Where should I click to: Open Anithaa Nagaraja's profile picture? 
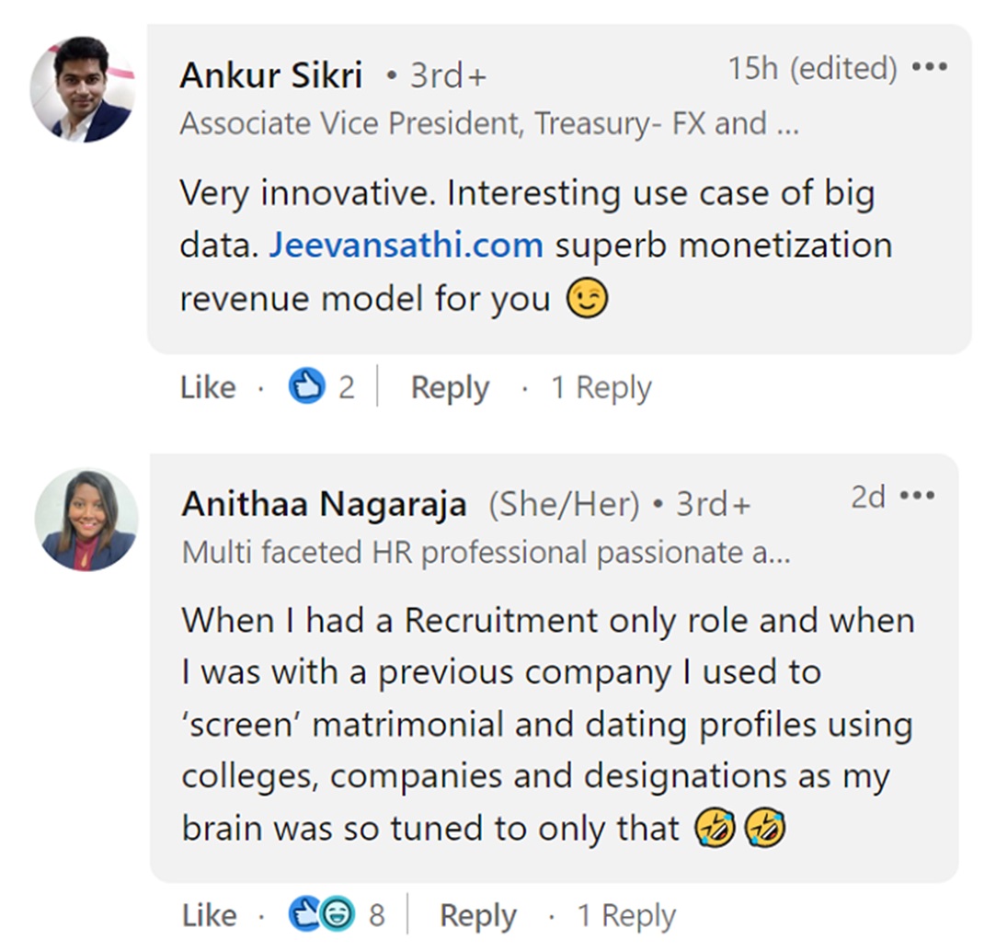tap(86, 520)
